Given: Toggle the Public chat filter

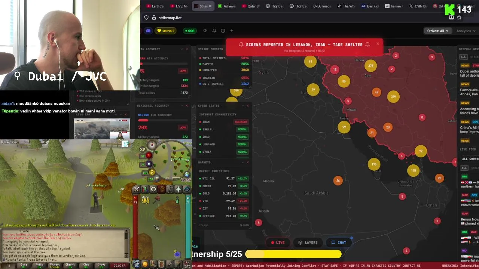Looking at the screenshot, I should tap(39, 265).
